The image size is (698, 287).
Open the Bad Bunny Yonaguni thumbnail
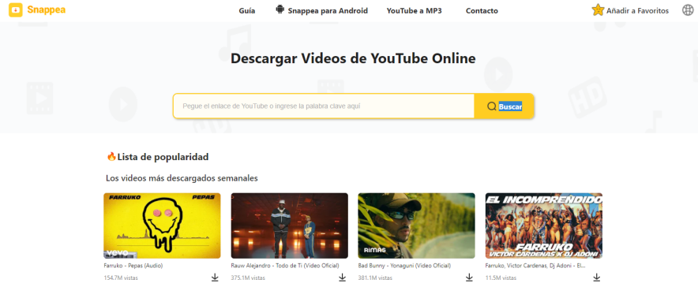click(416, 225)
